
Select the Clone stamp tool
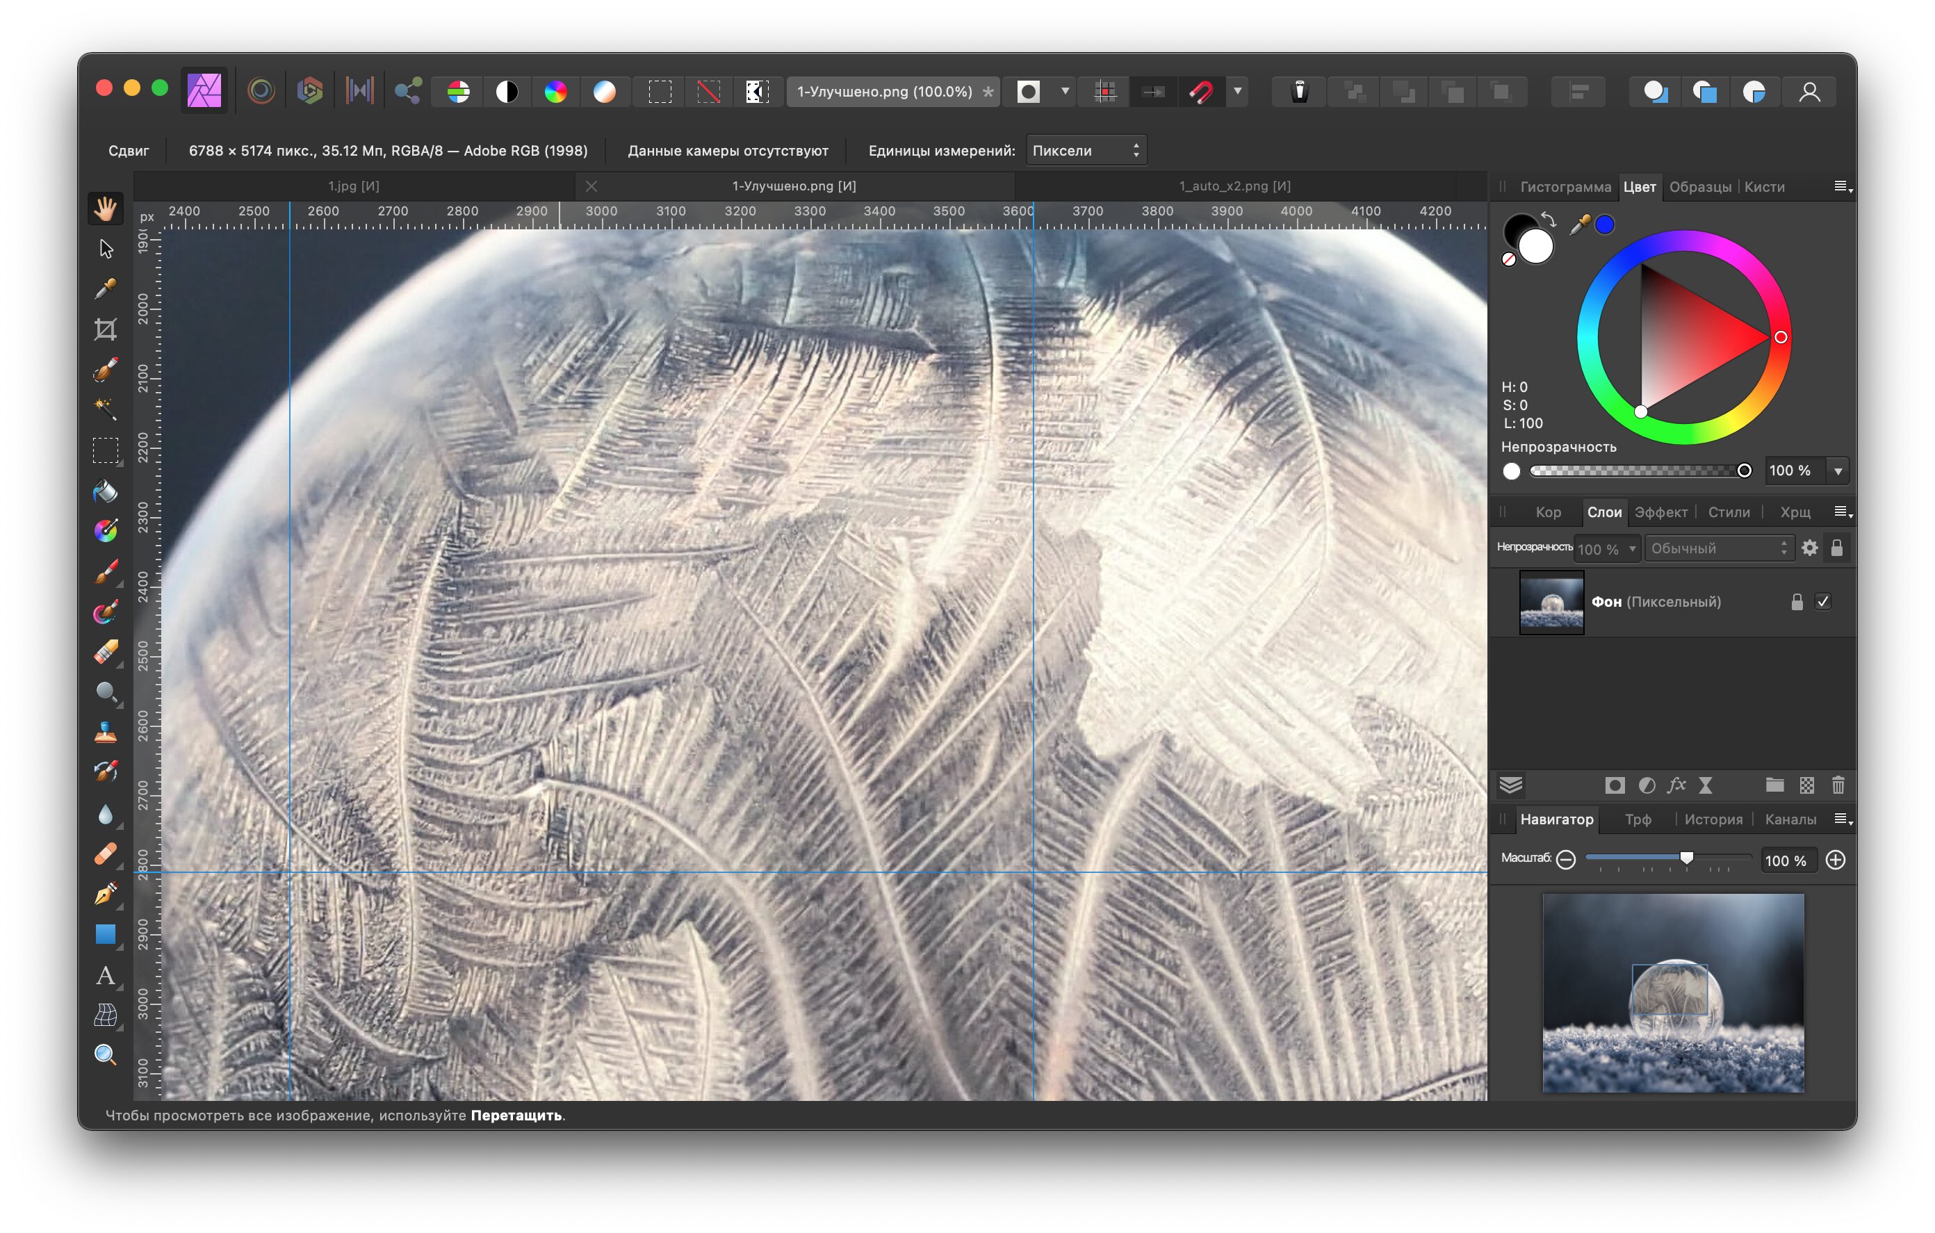(x=105, y=733)
